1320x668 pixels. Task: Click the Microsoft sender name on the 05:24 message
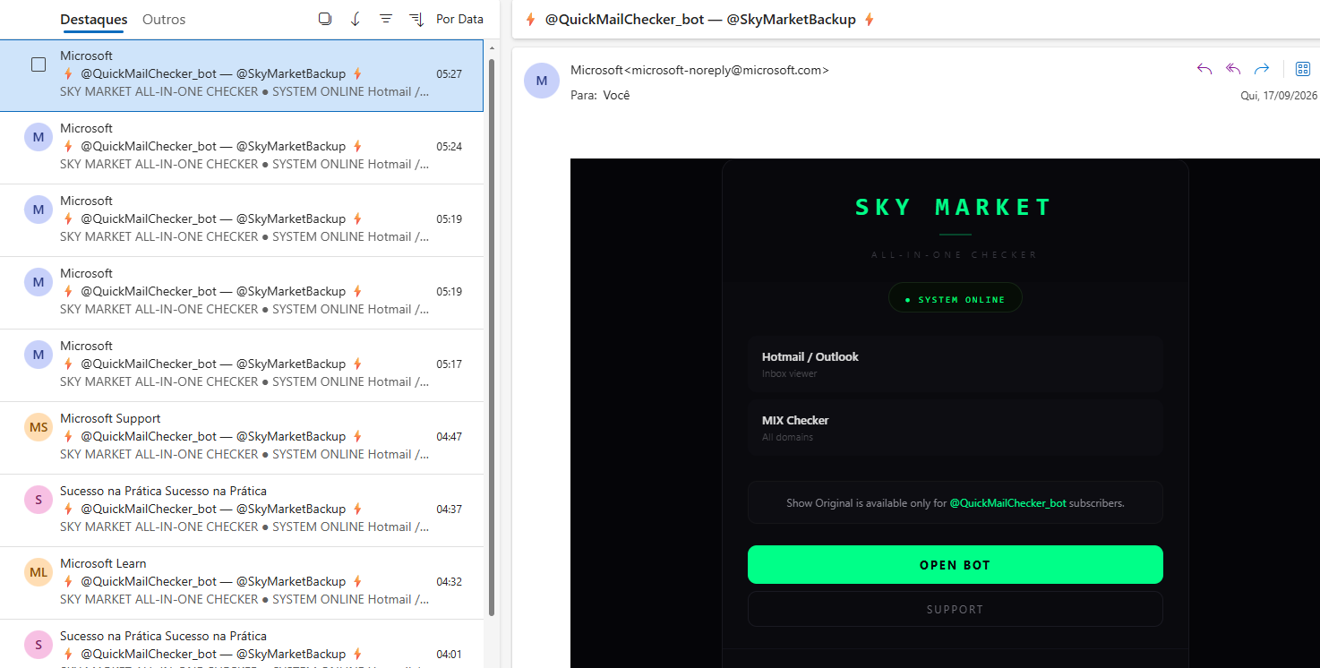click(87, 128)
